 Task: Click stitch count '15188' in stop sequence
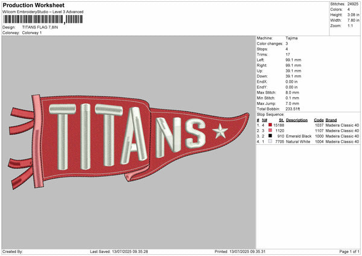pyautogui.click(x=279, y=125)
